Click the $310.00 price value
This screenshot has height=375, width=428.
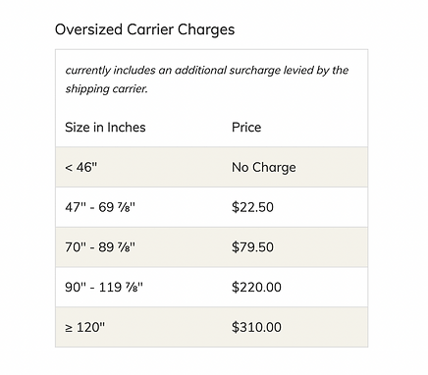[256, 327]
